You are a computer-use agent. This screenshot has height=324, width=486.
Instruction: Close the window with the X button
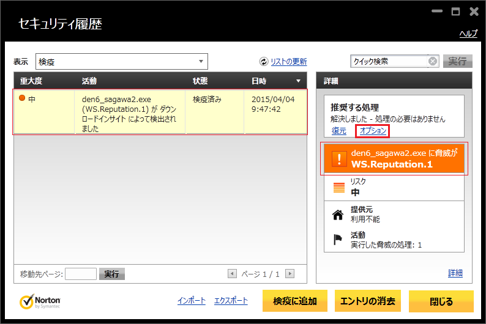point(474,12)
